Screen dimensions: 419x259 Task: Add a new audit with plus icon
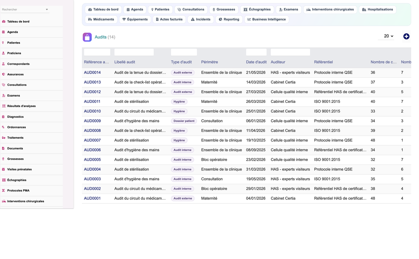[406, 36]
